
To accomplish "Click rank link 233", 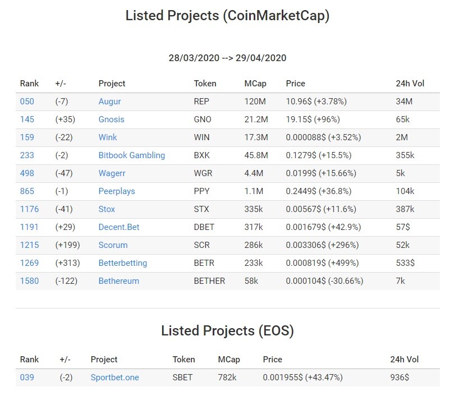I will pos(27,155).
